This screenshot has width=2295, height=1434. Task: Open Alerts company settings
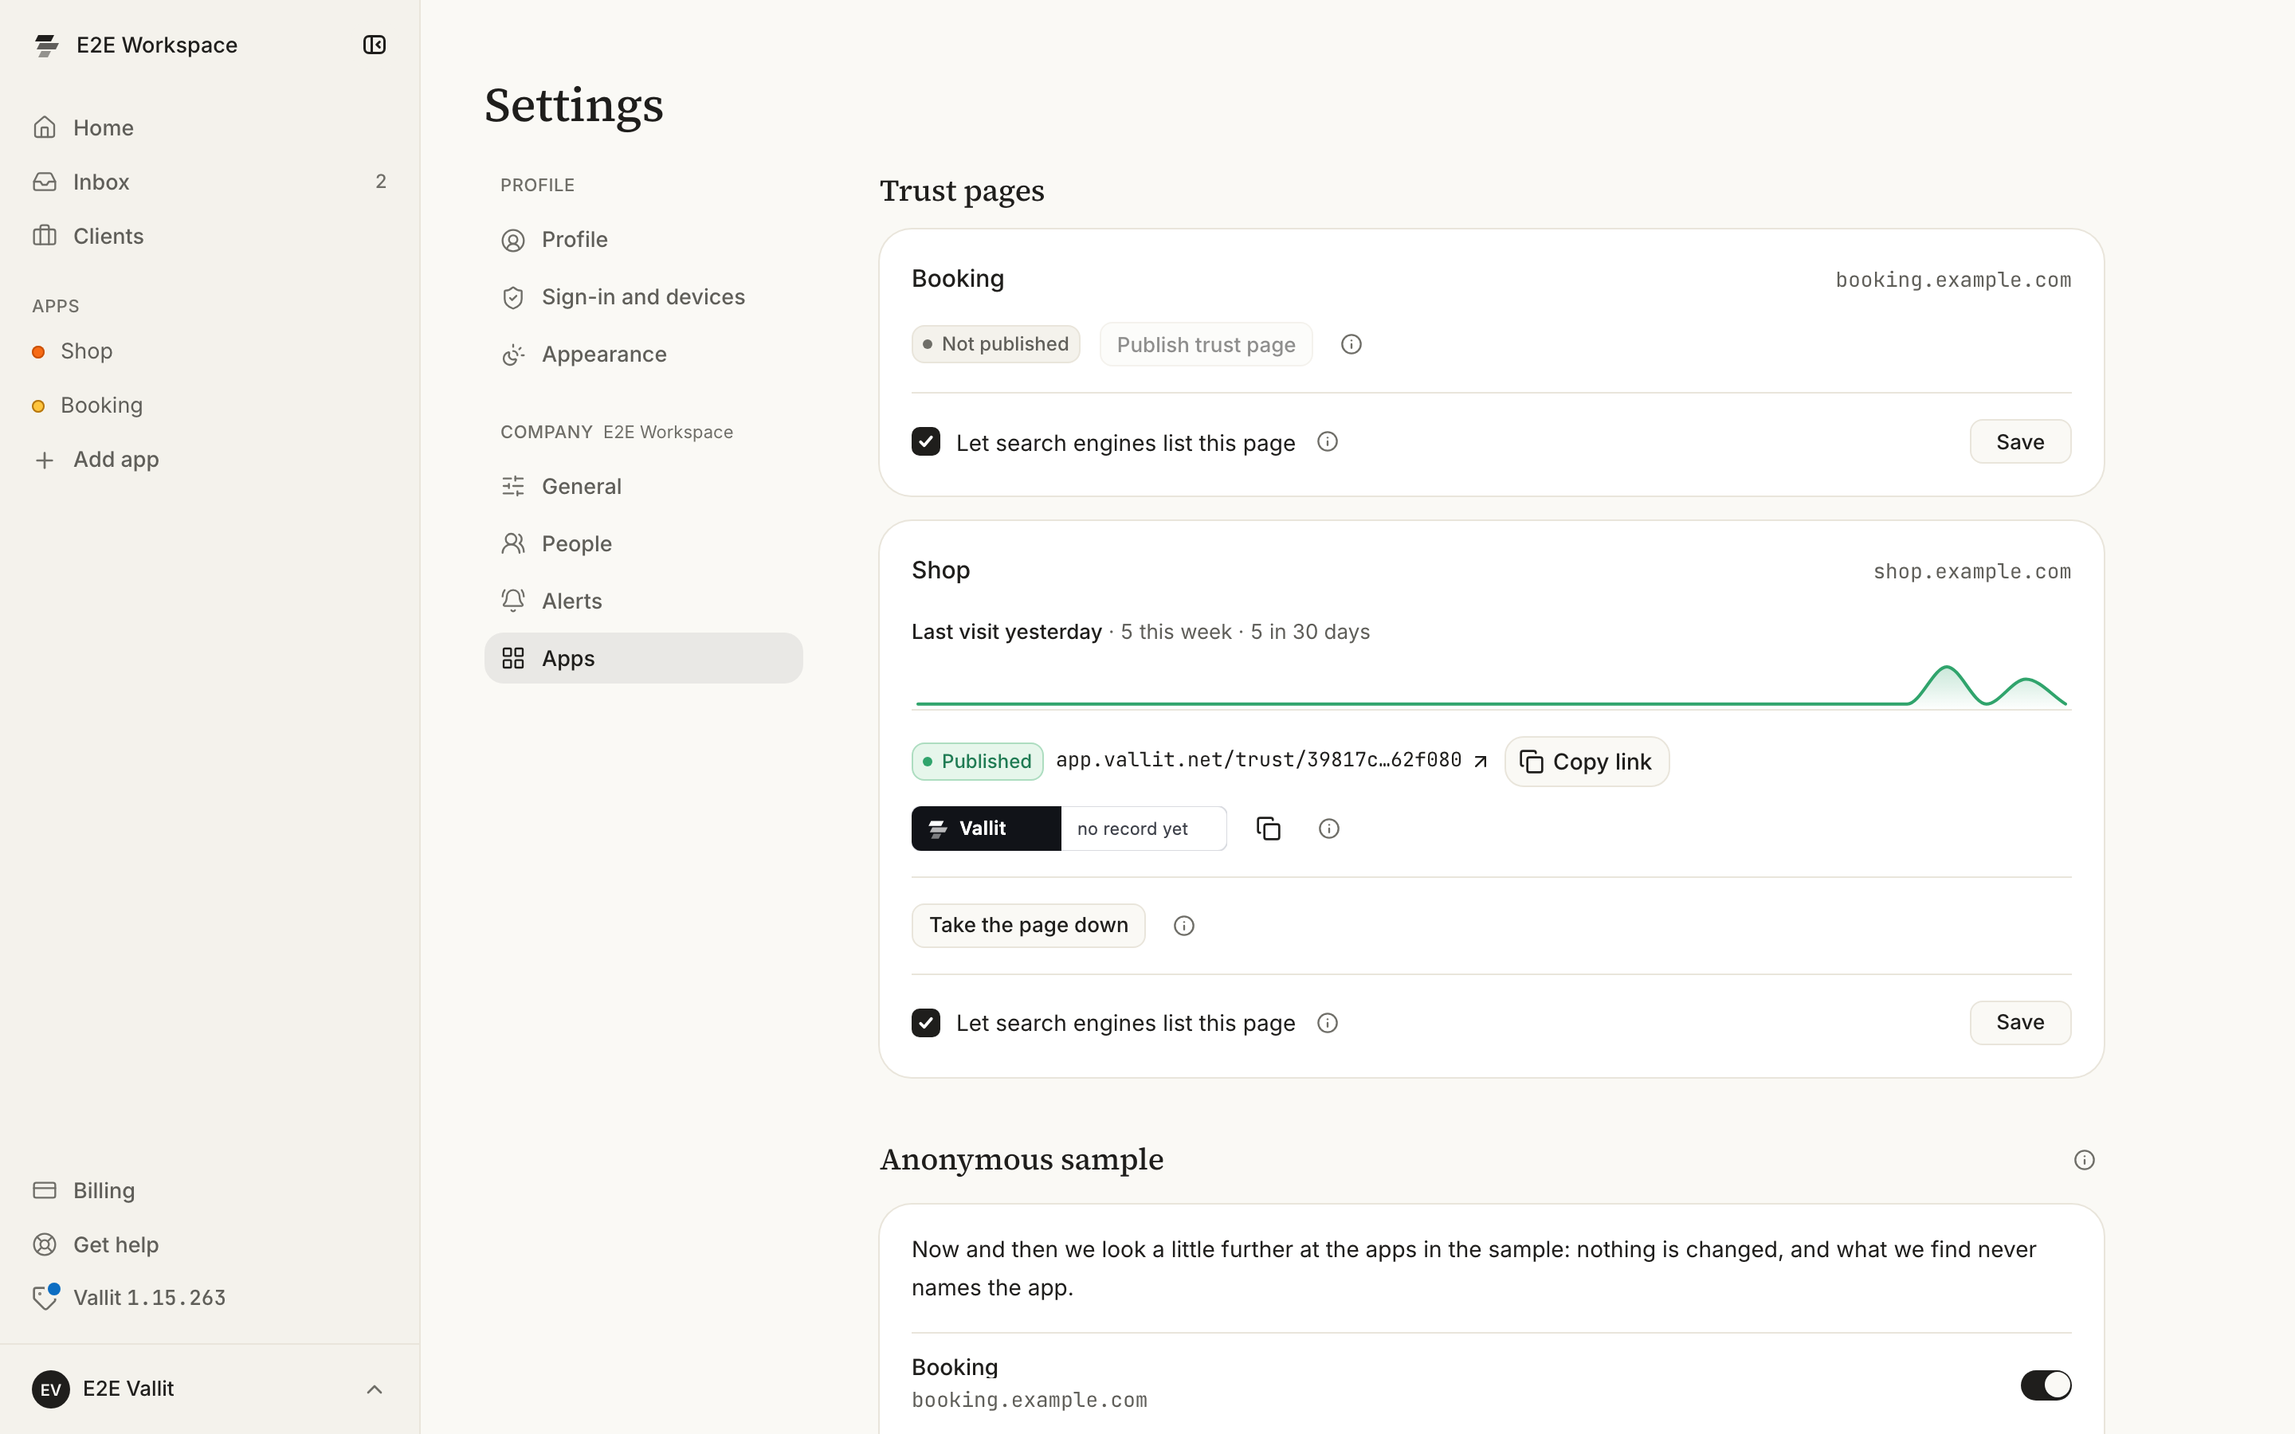coord(643,601)
